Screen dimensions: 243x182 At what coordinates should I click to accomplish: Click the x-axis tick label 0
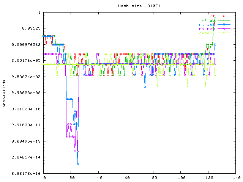(44, 177)
